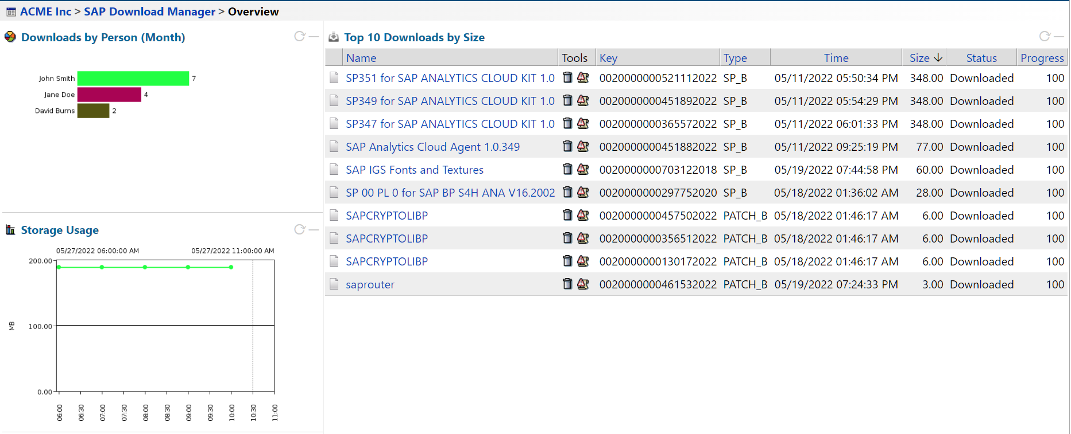Click time 05/19/2022 07:44:58 PM

pyautogui.click(x=836, y=170)
